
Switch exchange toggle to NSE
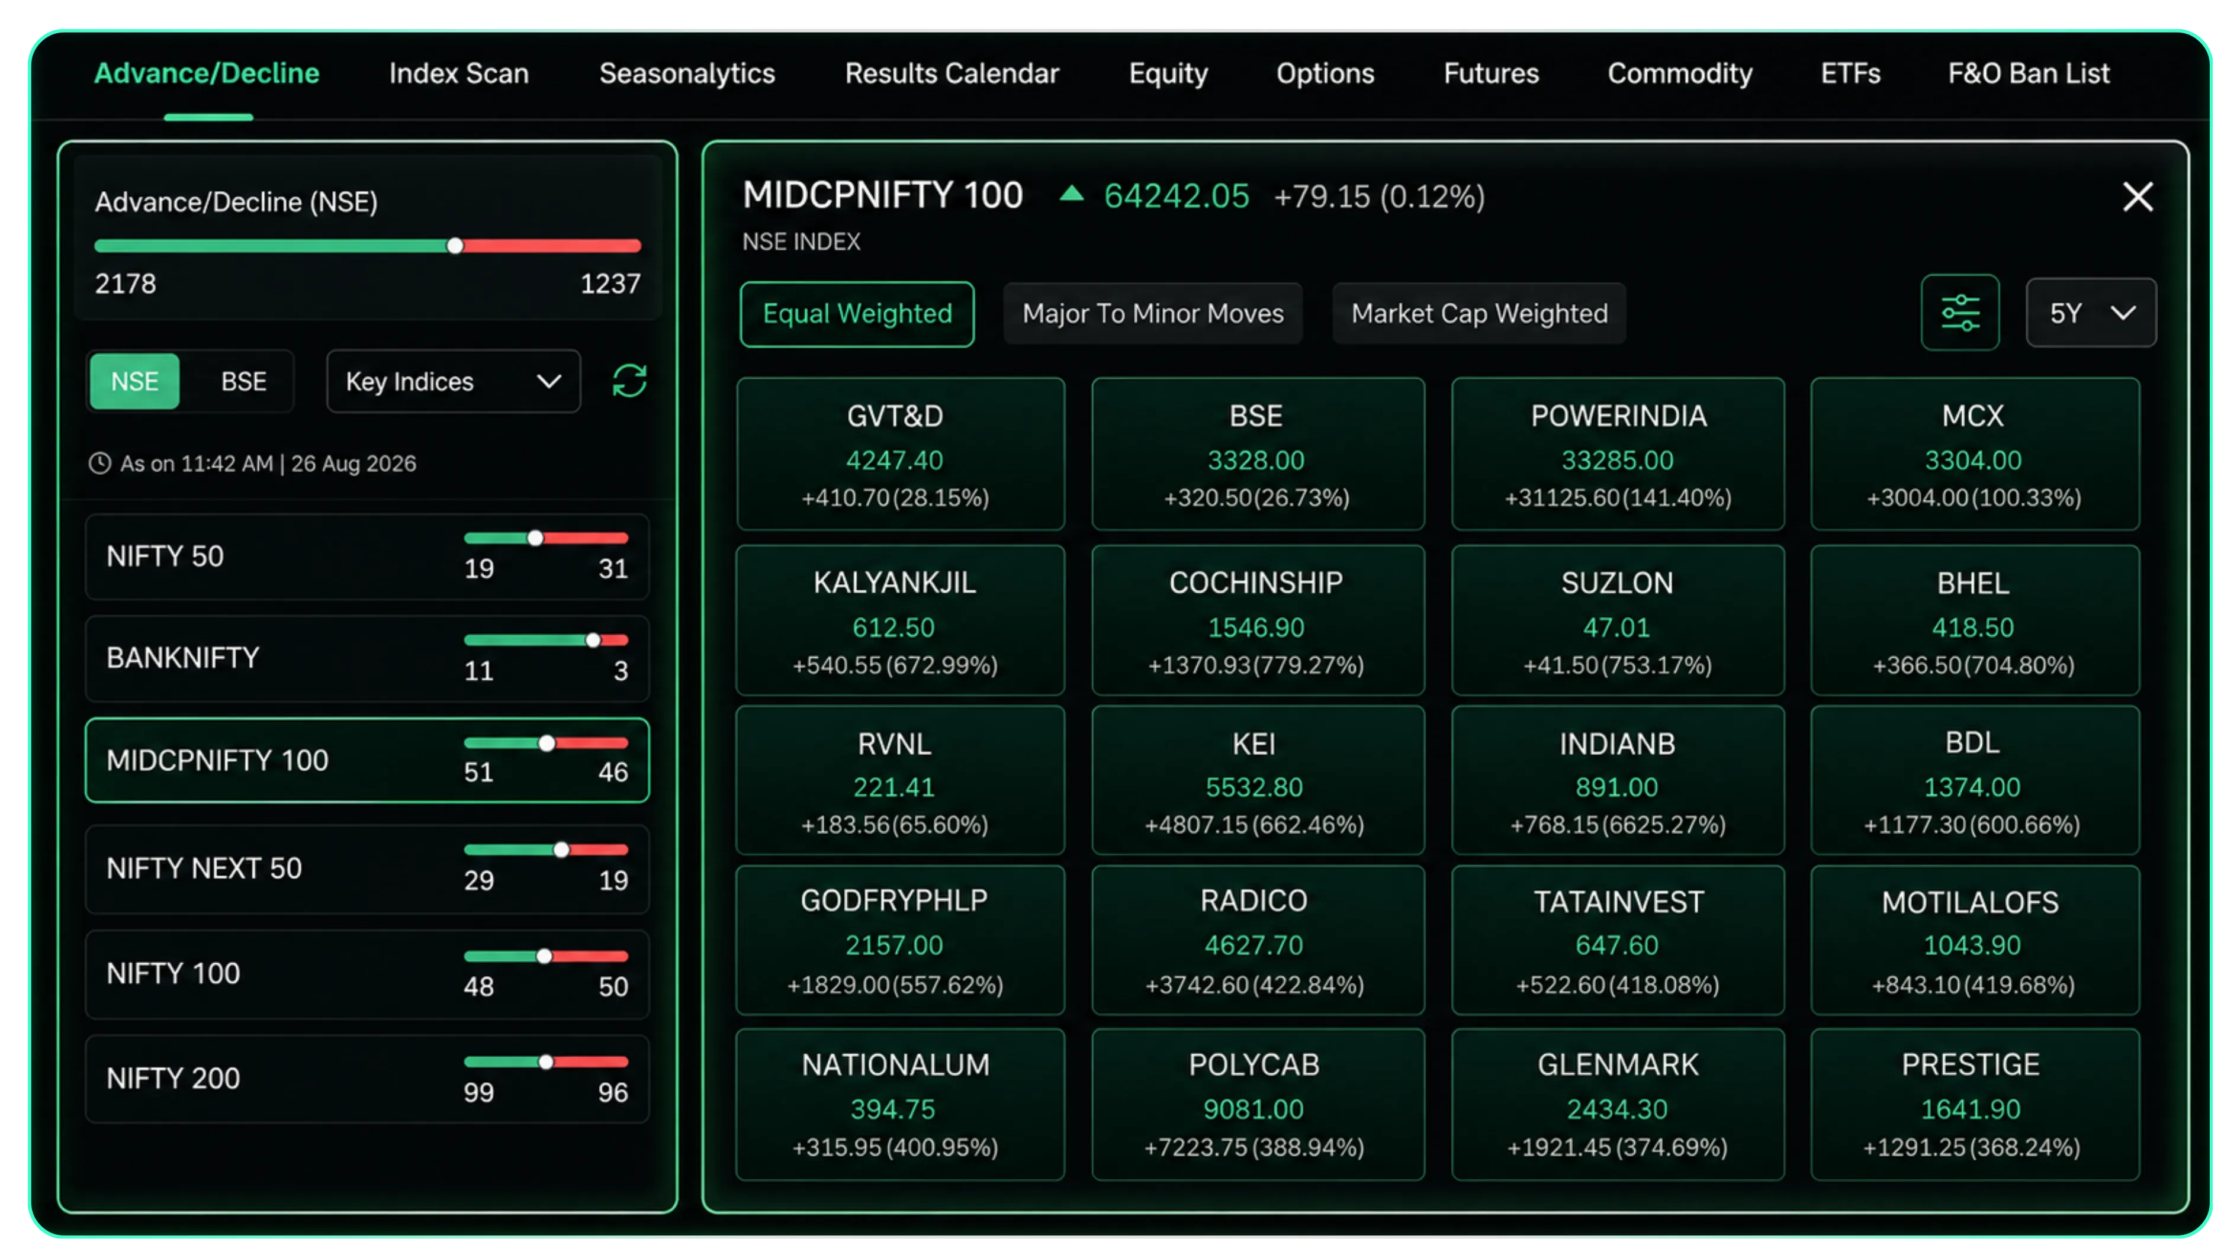pos(134,381)
